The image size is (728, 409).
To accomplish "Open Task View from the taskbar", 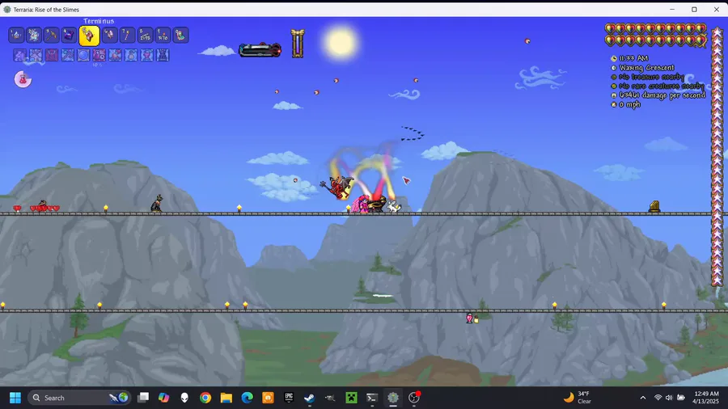I will tap(143, 398).
